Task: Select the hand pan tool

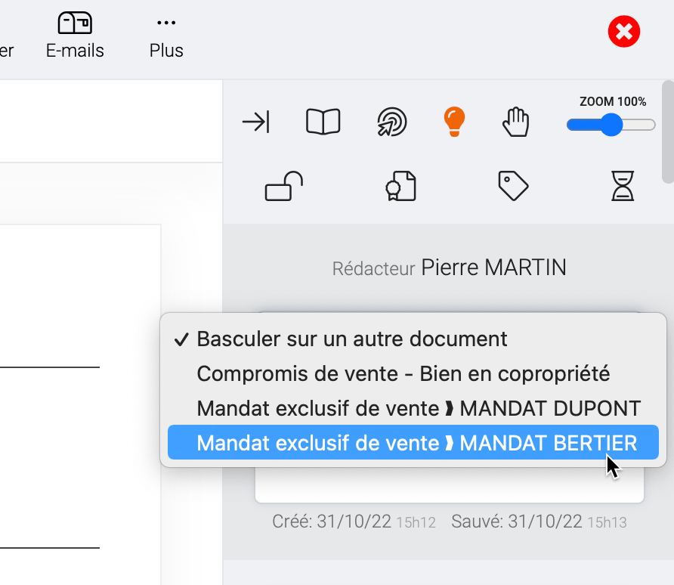Action: (516, 121)
